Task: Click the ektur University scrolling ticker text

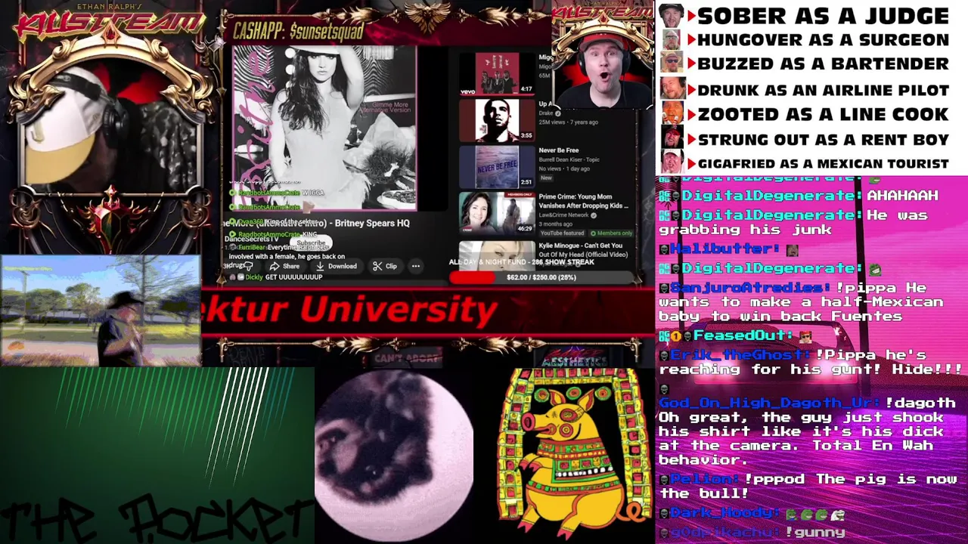Action: (x=349, y=310)
